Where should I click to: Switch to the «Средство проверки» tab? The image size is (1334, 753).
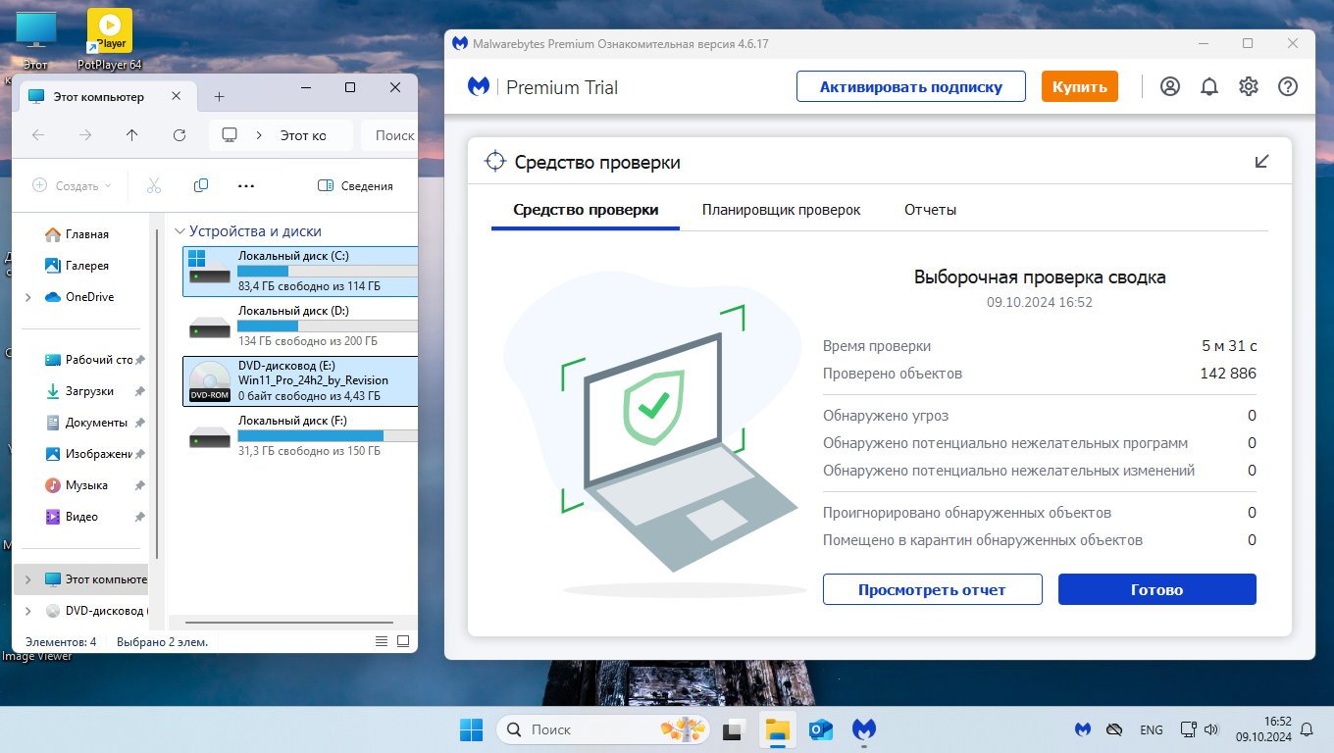pos(586,210)
